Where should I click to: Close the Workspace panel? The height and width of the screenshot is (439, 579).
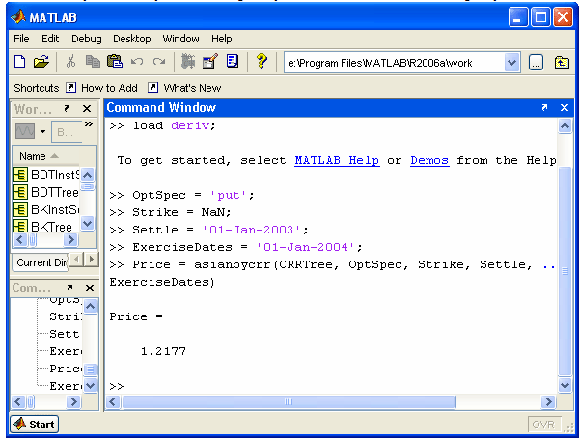pos(87,109)
